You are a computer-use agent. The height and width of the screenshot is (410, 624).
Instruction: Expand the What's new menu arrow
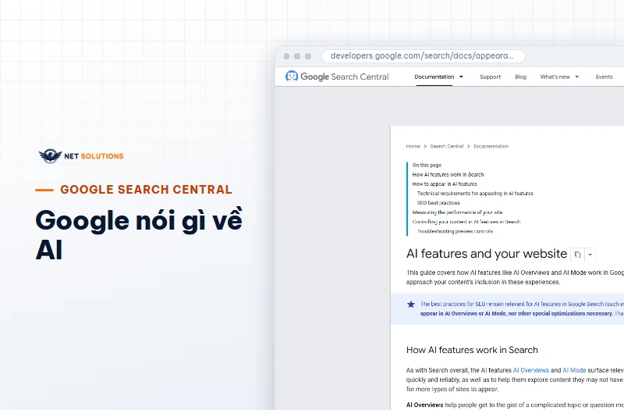point(577,77)
